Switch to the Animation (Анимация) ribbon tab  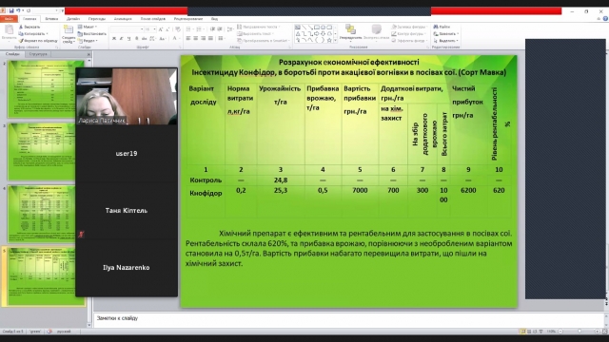[123, 19]
